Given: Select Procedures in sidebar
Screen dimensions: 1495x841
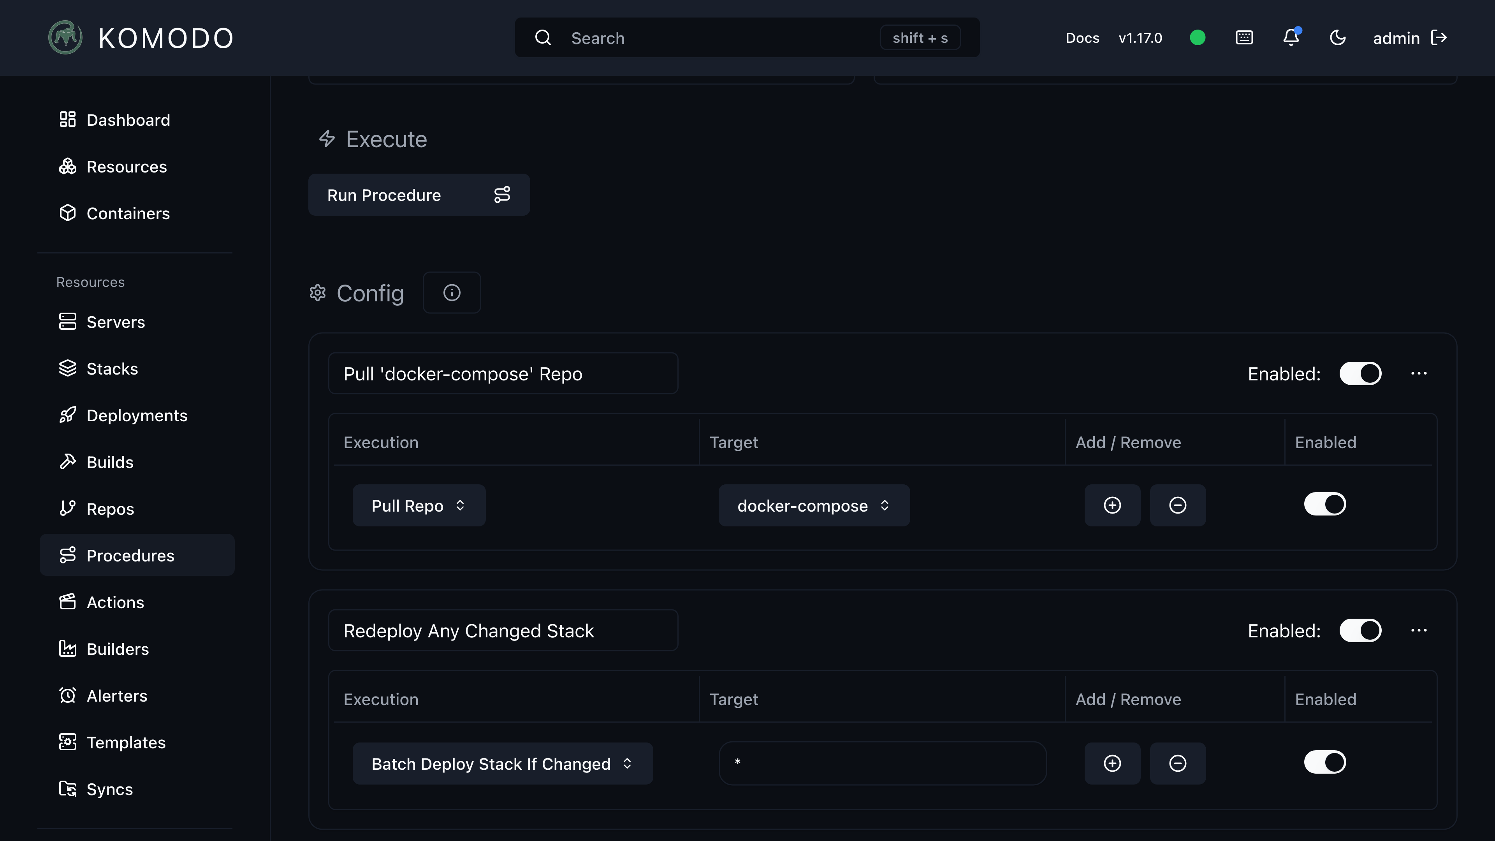Looking at the screenshot, I should click(x=137, y=555).
